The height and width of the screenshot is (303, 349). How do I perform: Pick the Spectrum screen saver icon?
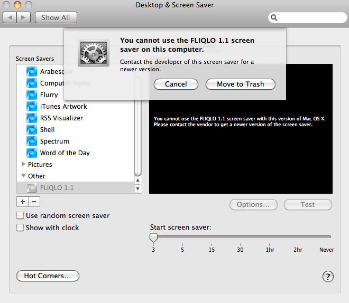tap(32, 141)
